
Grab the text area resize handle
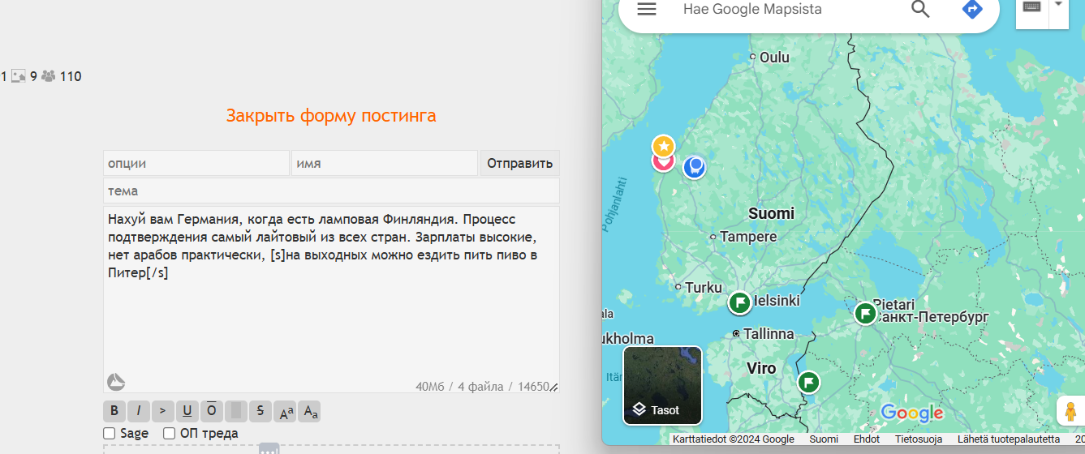tap(554, 388)
